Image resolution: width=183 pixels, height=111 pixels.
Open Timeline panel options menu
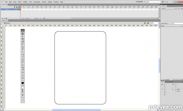pyautogui.click(x=159, y=5)
